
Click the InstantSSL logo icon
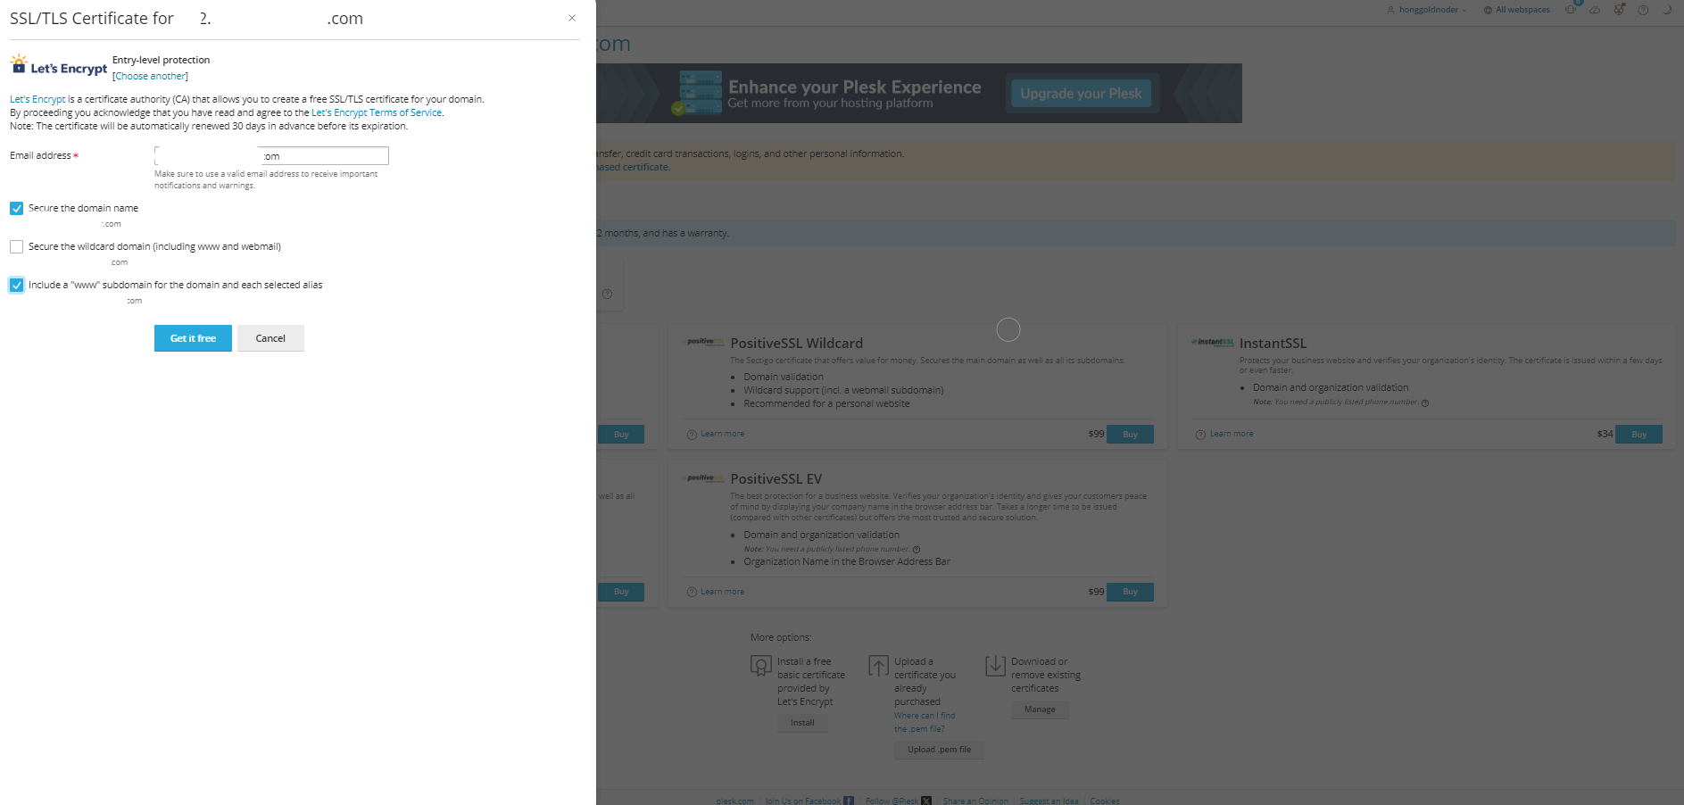tap(1213, 342)
